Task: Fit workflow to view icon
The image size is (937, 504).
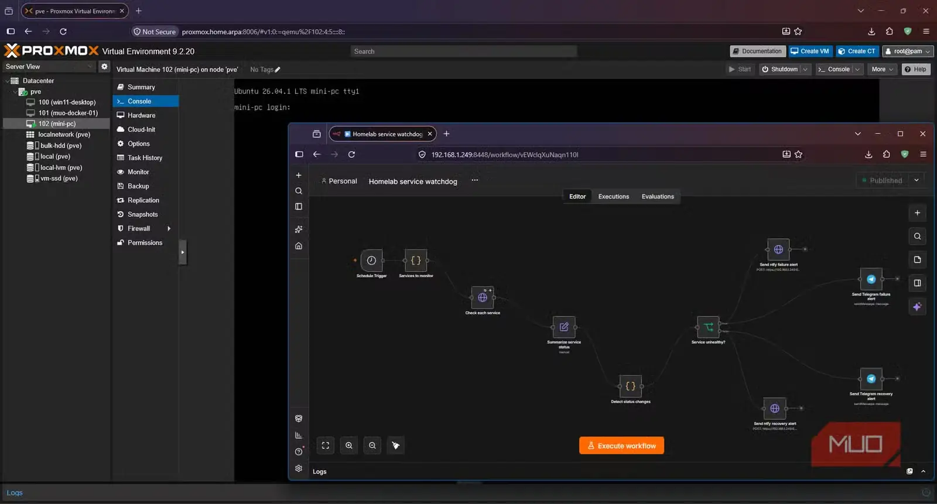Action: point(326,445)
